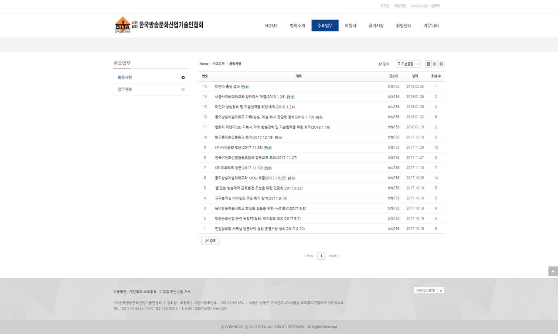Click the 검색 button below the table
558x334 pixels.
pyautogui.click(x=210, y=241)
